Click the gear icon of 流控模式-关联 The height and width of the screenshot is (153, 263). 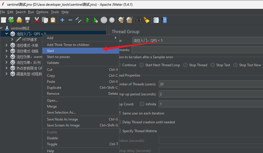point(13,45)
